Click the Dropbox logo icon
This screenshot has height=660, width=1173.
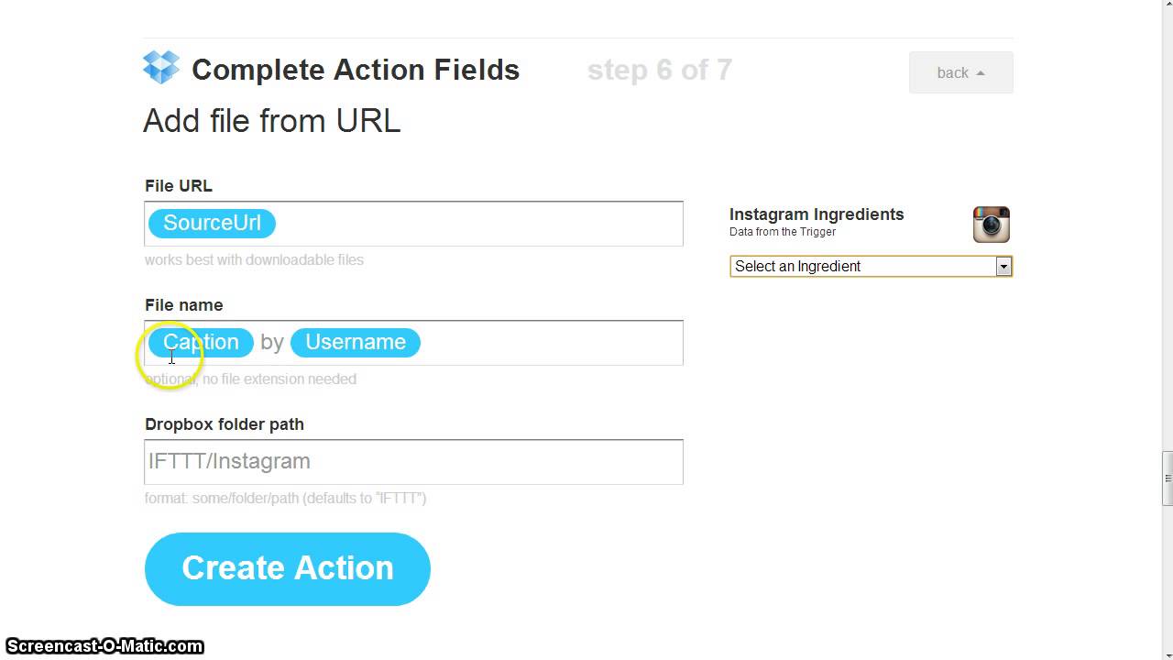pos(161,68)
